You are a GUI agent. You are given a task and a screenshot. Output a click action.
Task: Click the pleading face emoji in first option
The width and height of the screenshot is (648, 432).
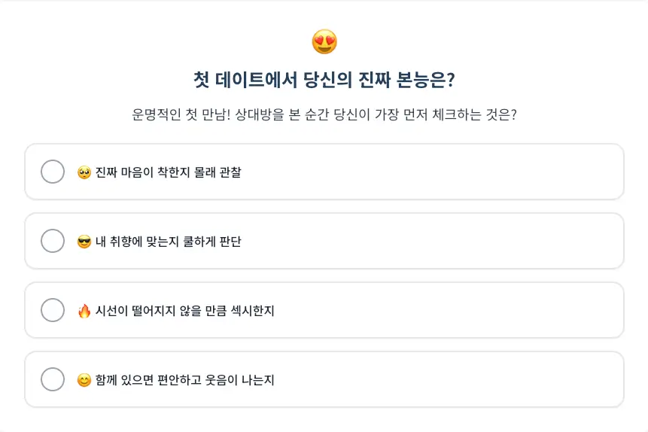[84, 172]
